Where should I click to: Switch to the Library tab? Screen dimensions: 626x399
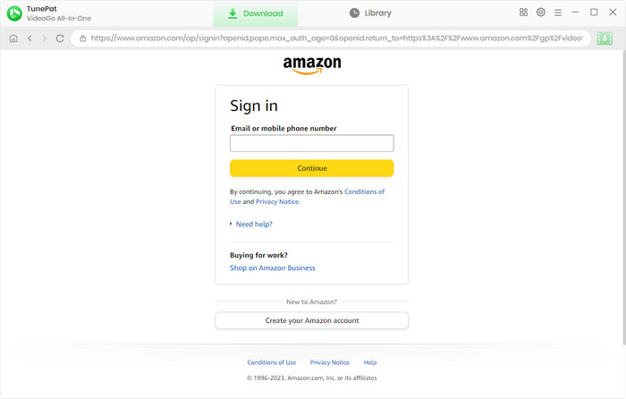click(370, 13)
